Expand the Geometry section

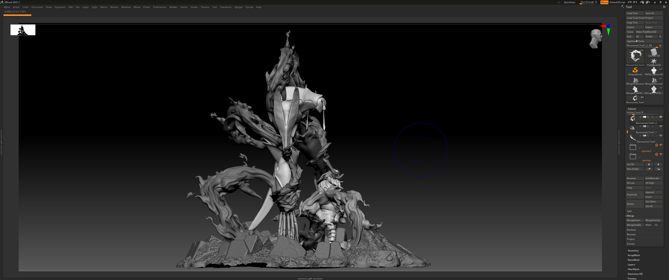click(x=633, y=251)
